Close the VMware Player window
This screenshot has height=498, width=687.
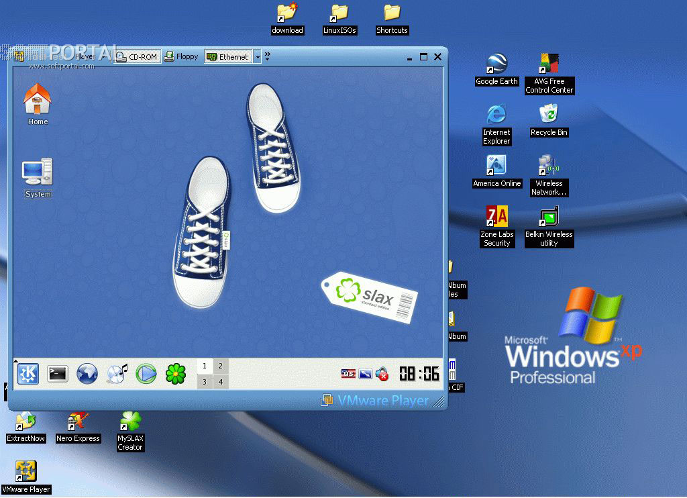point(437,56)
